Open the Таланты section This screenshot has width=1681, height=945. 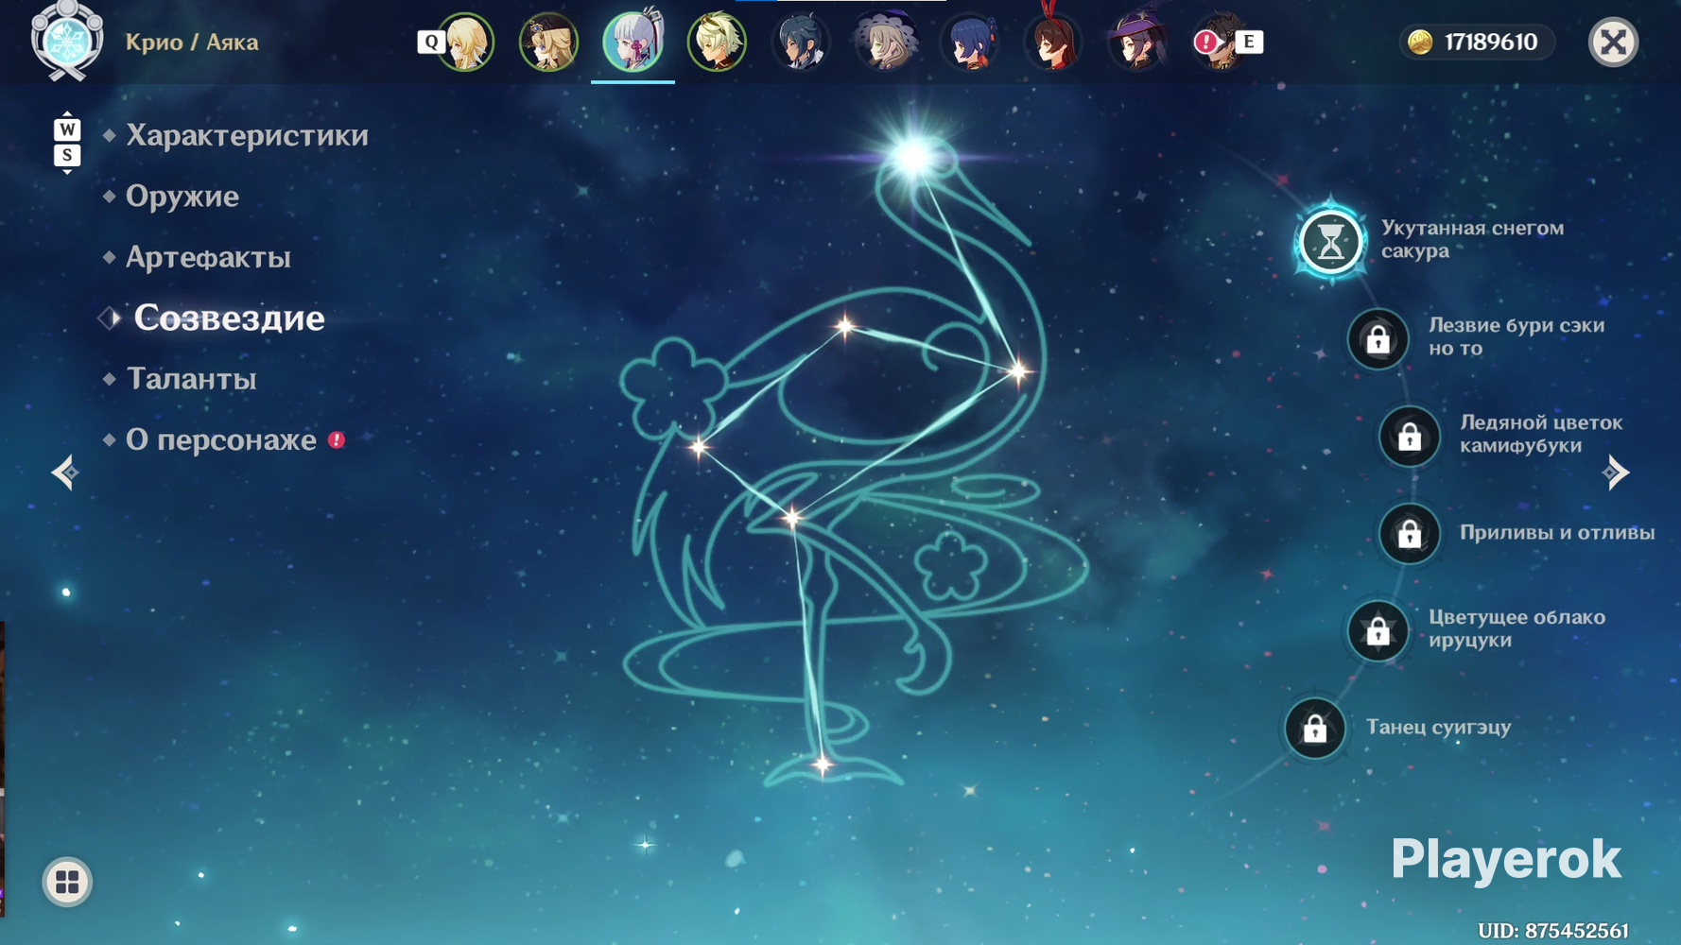coord(191,379)
